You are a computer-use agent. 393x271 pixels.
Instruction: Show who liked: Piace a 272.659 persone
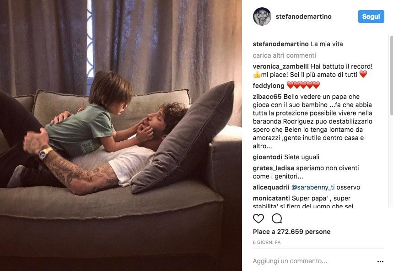pyautogui.click(x=291, y=232)
